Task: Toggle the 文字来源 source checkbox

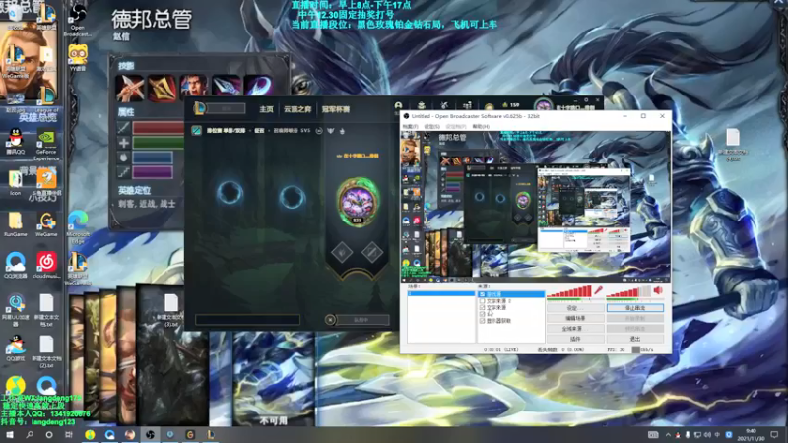Action: pyautogui.click(x=483, y=307)
